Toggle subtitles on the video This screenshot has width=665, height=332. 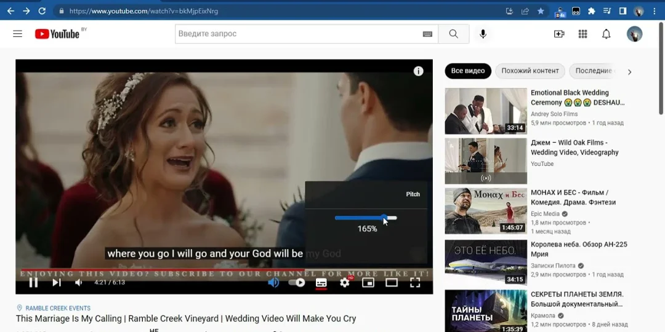321,282
